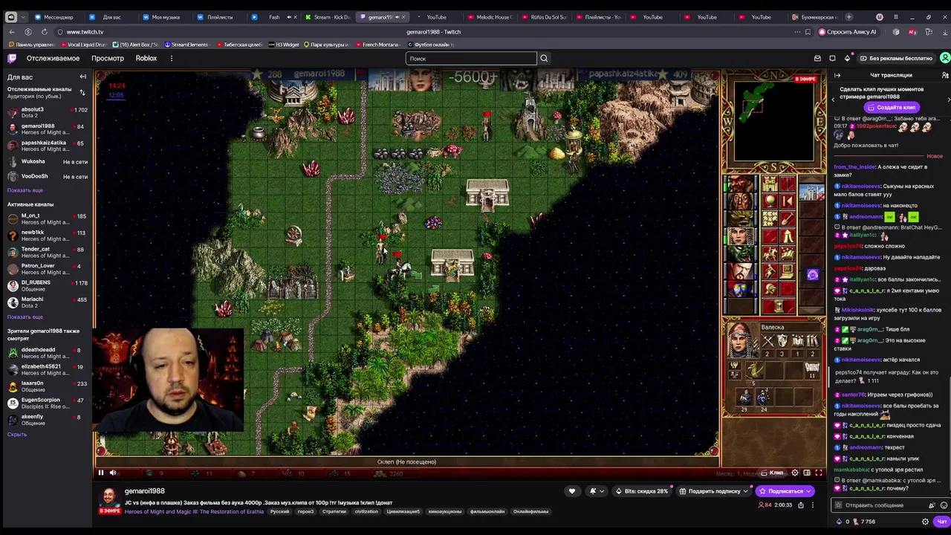Open the emote picker smiley icon

pos(944,505)
